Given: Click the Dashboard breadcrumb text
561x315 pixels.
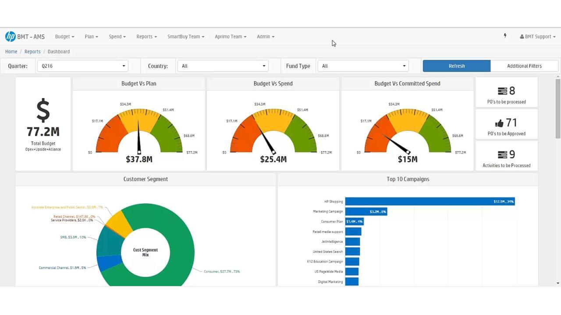Looking at the screenshot, I should pos(59,52).
